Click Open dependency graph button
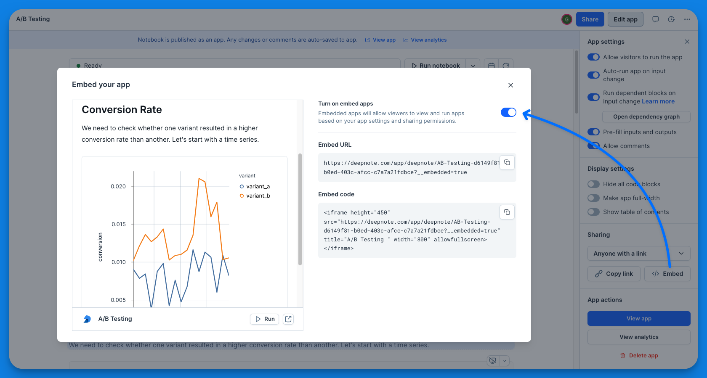This screenshot has height=378, width=707. click(646, 117)
